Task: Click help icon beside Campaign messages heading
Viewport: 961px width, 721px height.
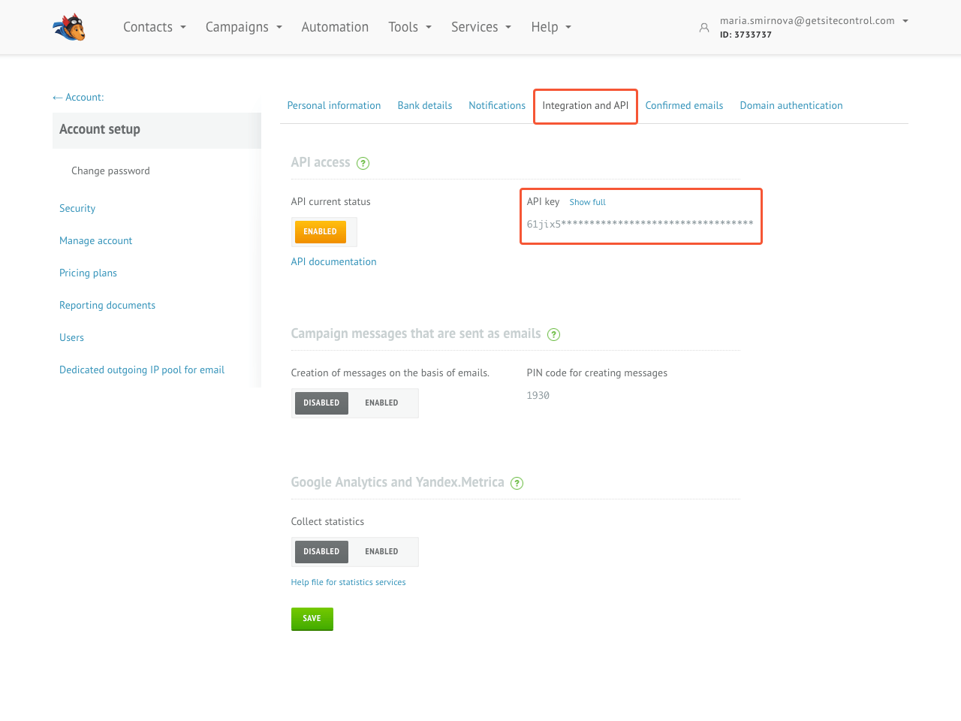Action: point(553,334)
